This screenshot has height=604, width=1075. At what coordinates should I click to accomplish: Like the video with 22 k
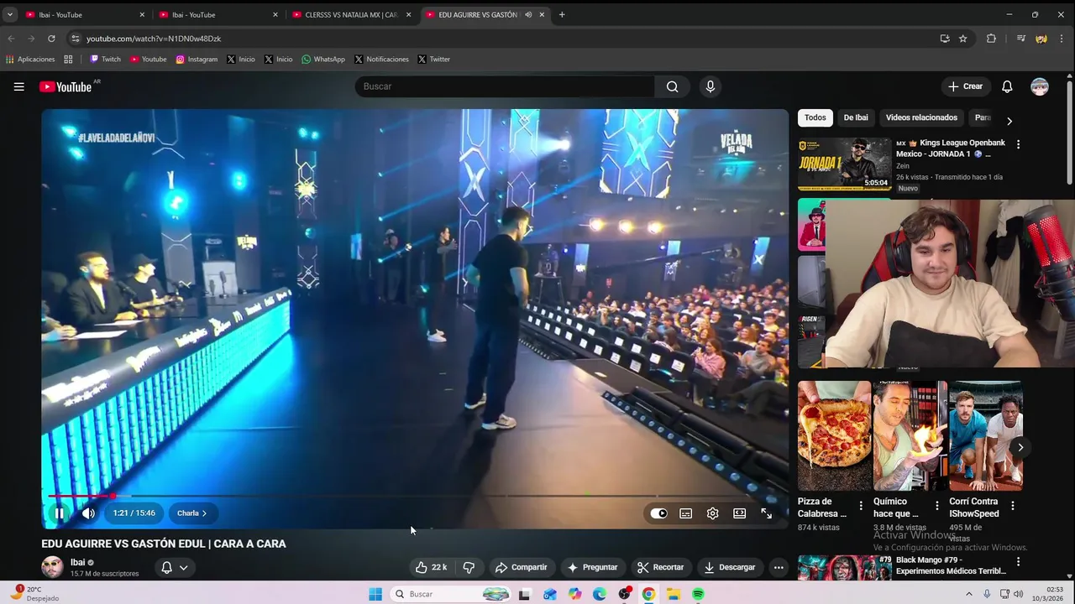coord(431,567)
